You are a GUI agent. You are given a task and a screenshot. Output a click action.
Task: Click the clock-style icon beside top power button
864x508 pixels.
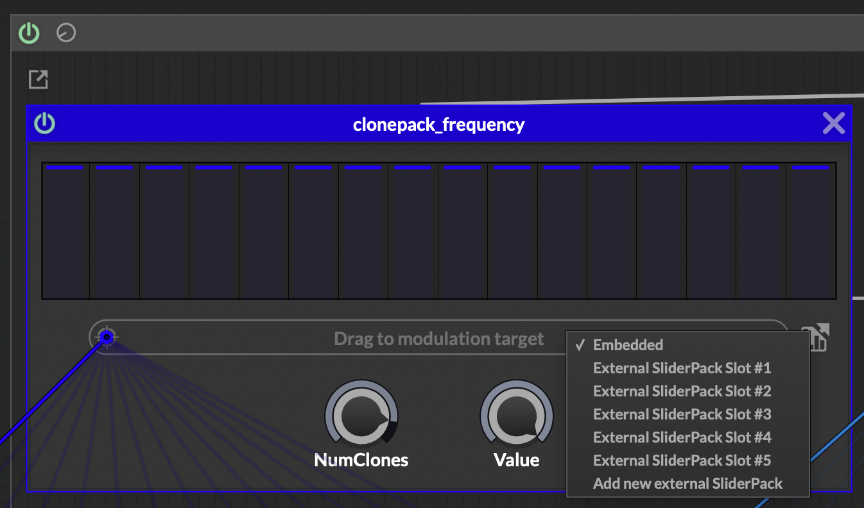coord(66,33)
